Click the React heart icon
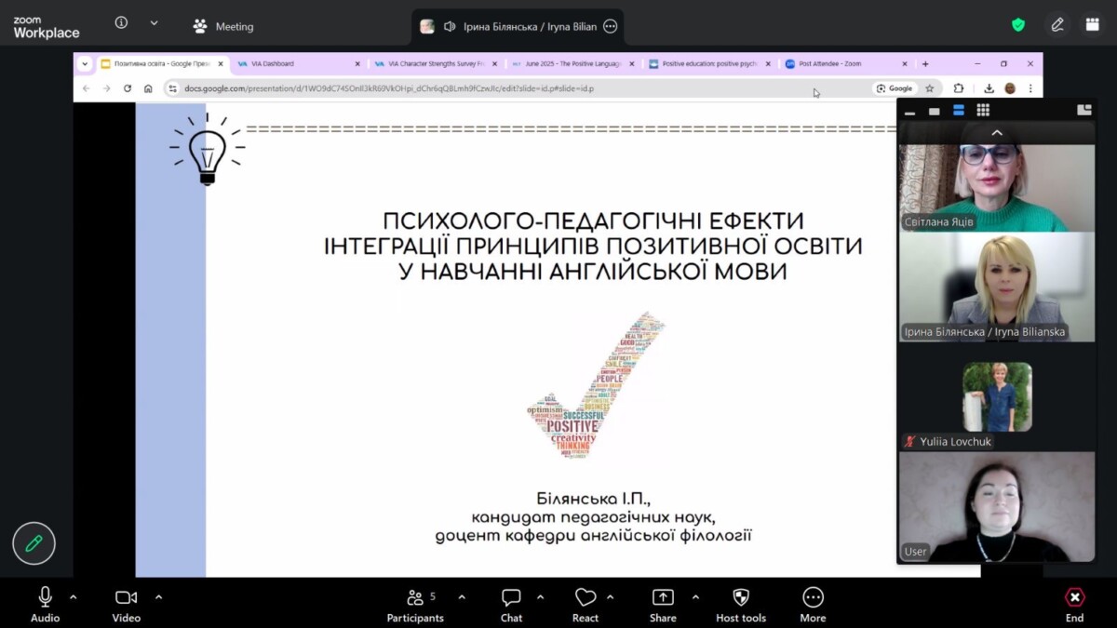The height and width of the screenshot is (628, 1117). click(585, 604)
